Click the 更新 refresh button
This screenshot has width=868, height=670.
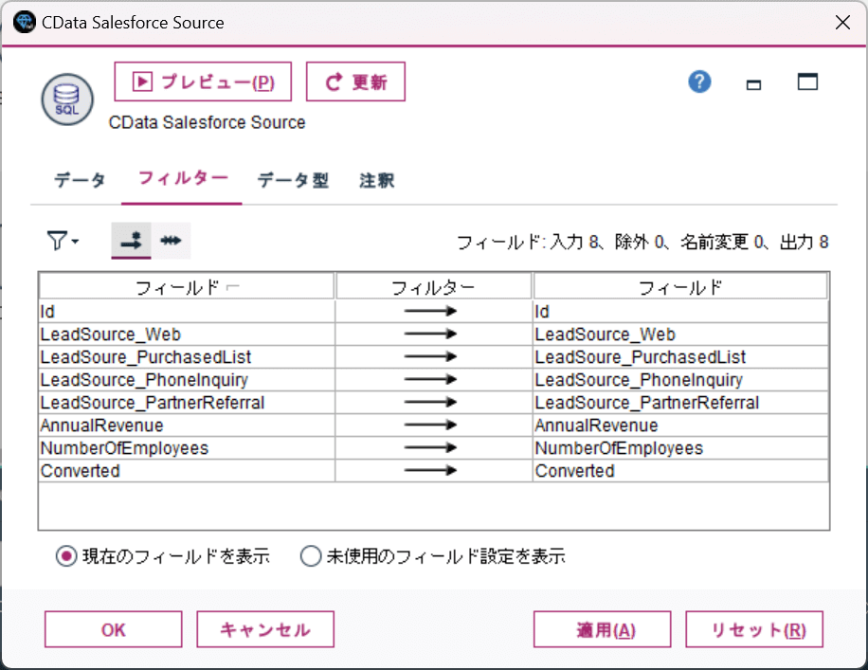point(355,82)
